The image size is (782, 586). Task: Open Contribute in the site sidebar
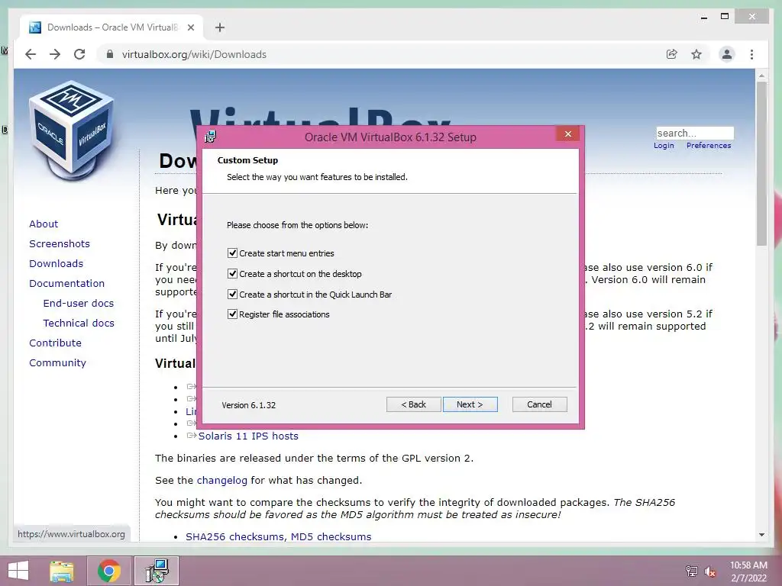coord(55,343)
